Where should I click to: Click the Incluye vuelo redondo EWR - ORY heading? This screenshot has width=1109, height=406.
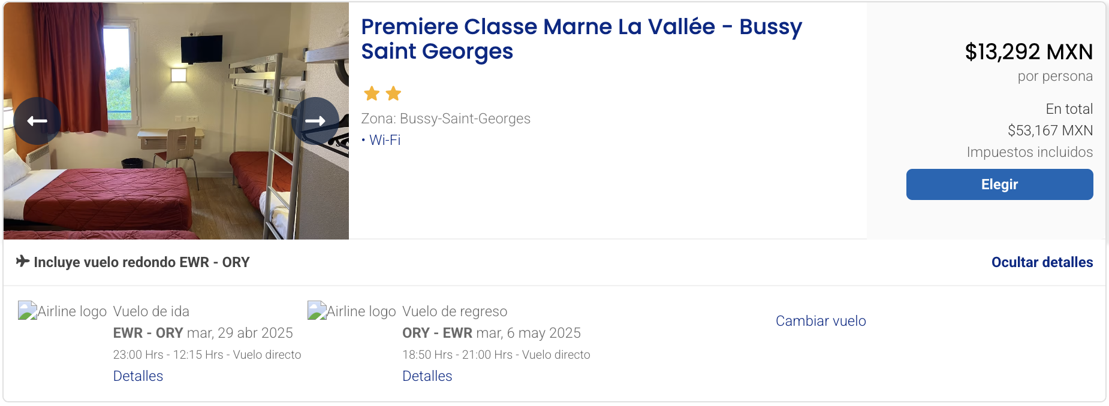141,262
